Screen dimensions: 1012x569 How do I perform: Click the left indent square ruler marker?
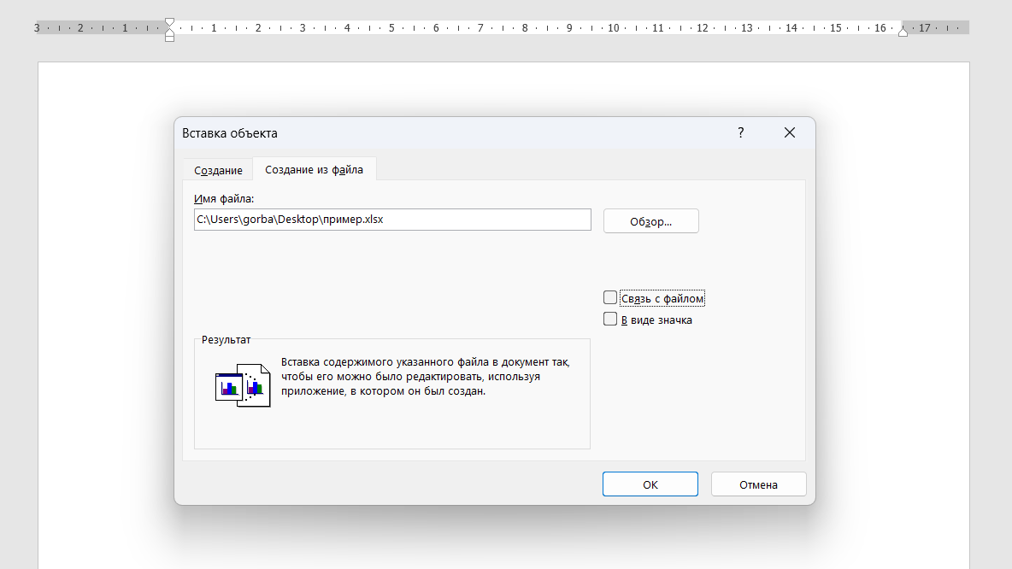click(x=169, y=38)
